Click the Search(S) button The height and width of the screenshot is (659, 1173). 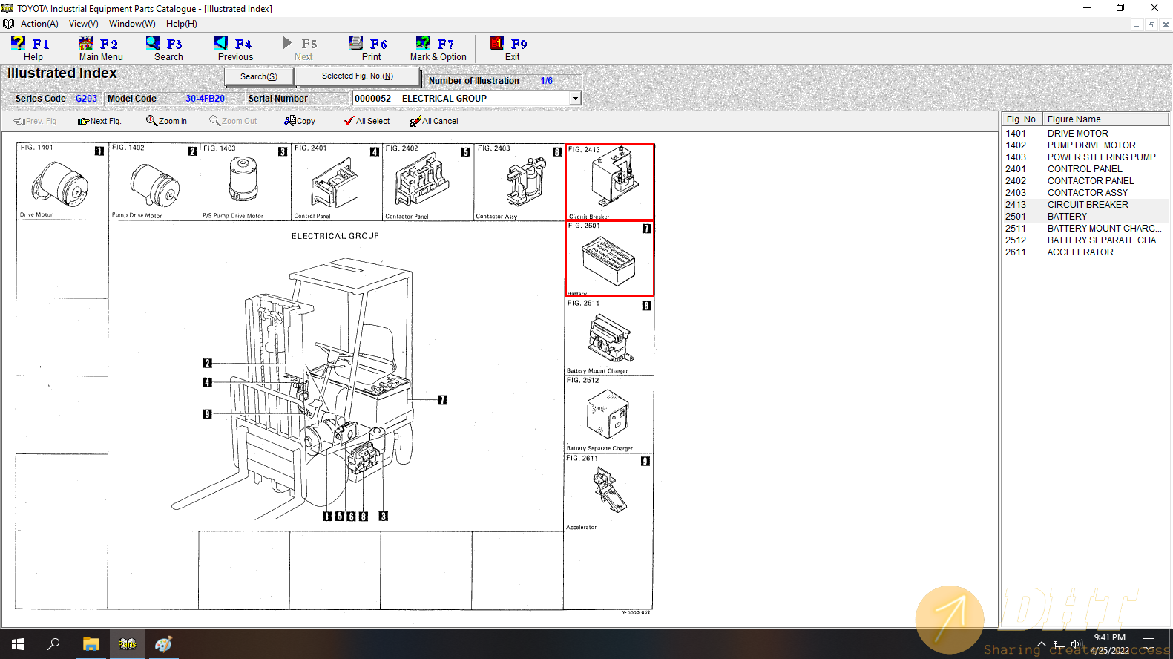pos(259,76)
